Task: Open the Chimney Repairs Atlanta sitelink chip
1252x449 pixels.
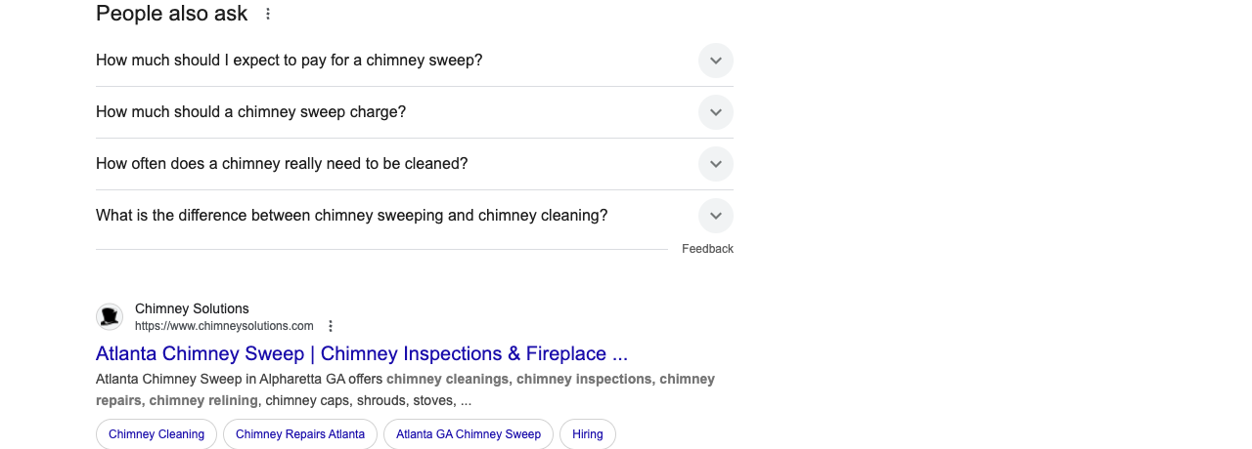Action: 300,434
